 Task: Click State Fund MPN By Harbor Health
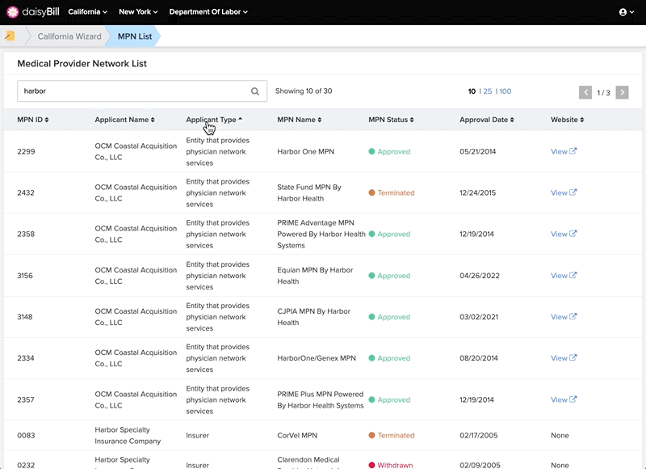coord(309,192)
